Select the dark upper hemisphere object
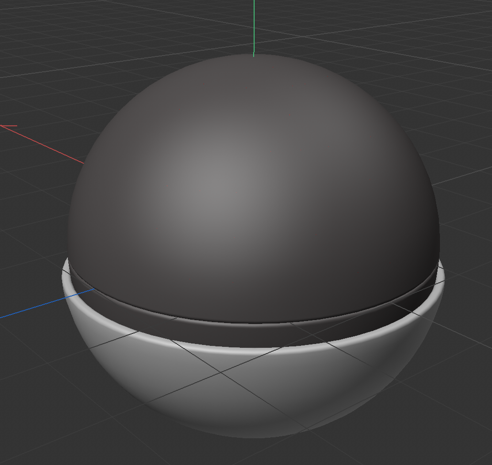This screenshot has width=492, height=465. tap(253, 188)
